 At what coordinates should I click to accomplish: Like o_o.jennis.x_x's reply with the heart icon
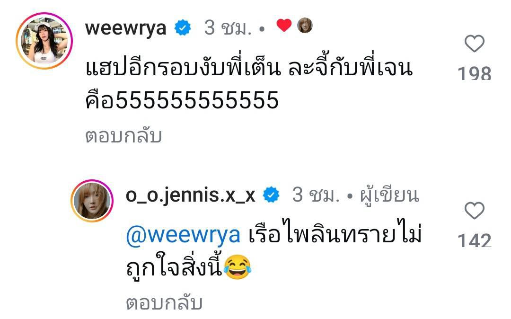tap(474, 211)
